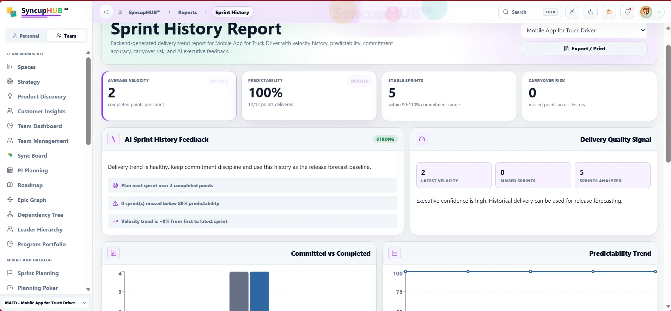Expand the user menu chevron
This screenshot has height=311, width=671.
659,12
